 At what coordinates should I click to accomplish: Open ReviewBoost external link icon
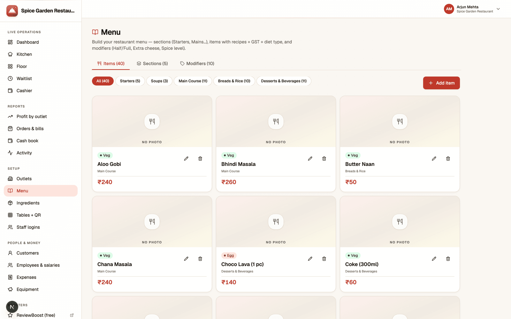tap(72, 315)
